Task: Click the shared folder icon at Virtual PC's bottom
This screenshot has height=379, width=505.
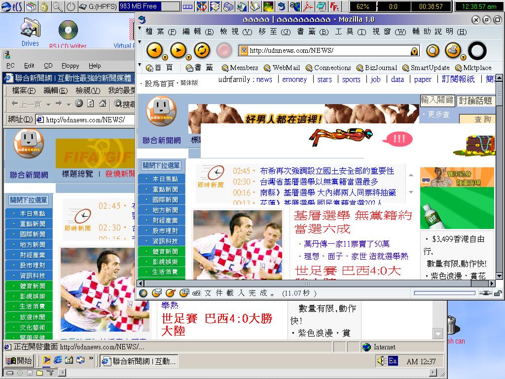Action: [39, 373]
